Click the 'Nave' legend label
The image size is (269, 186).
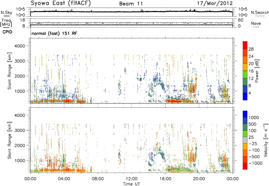256,23
